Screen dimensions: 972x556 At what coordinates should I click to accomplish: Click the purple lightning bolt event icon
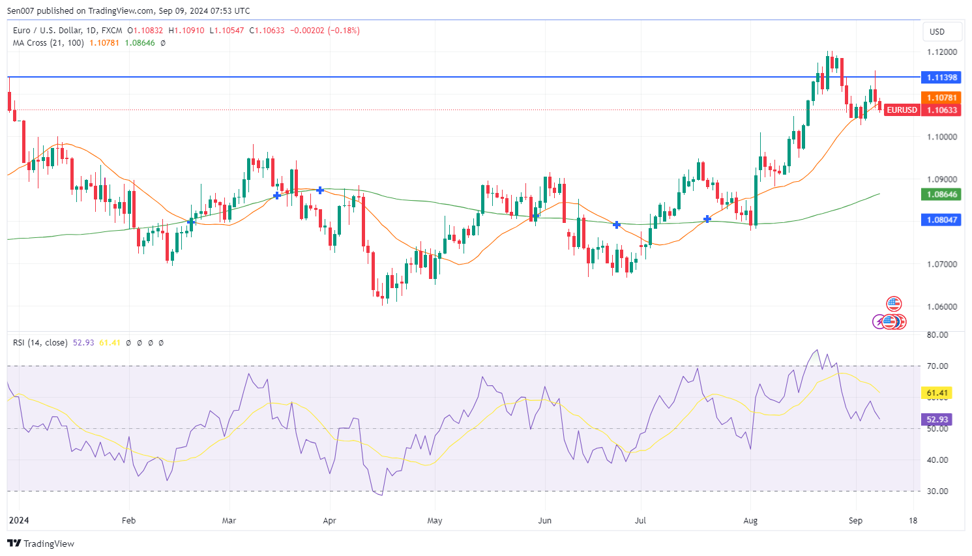(x=879, y=321)
